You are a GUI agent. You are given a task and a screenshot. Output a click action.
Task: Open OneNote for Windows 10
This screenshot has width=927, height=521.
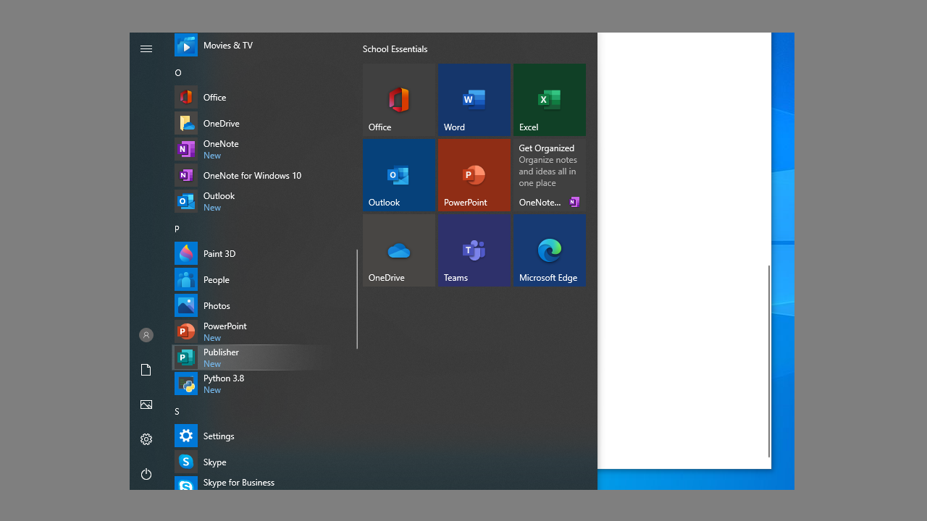tap(252, 175)
